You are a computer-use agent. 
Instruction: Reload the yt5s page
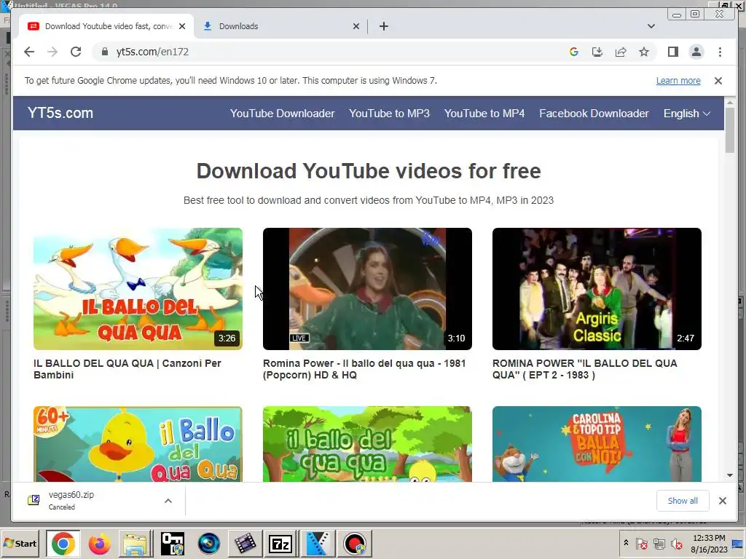[76, 52]
